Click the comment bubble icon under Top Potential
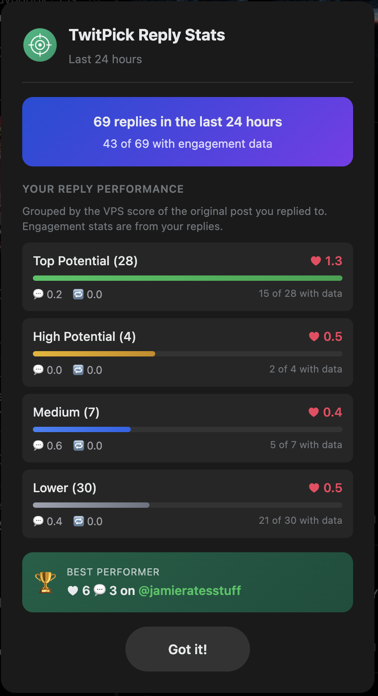The image size is (378, 696). (x=38, y=295)
